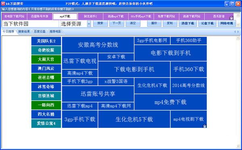Click the 播放 button
The image size is (242, 150).
pos(154,23)
